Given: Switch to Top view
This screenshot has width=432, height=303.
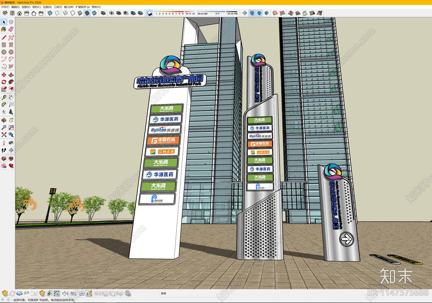Looking at the screenshot, I should tap(12, 13).
